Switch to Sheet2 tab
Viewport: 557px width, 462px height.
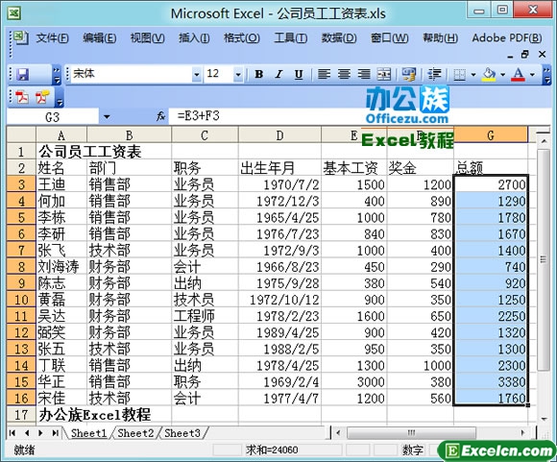click(135, 433)
